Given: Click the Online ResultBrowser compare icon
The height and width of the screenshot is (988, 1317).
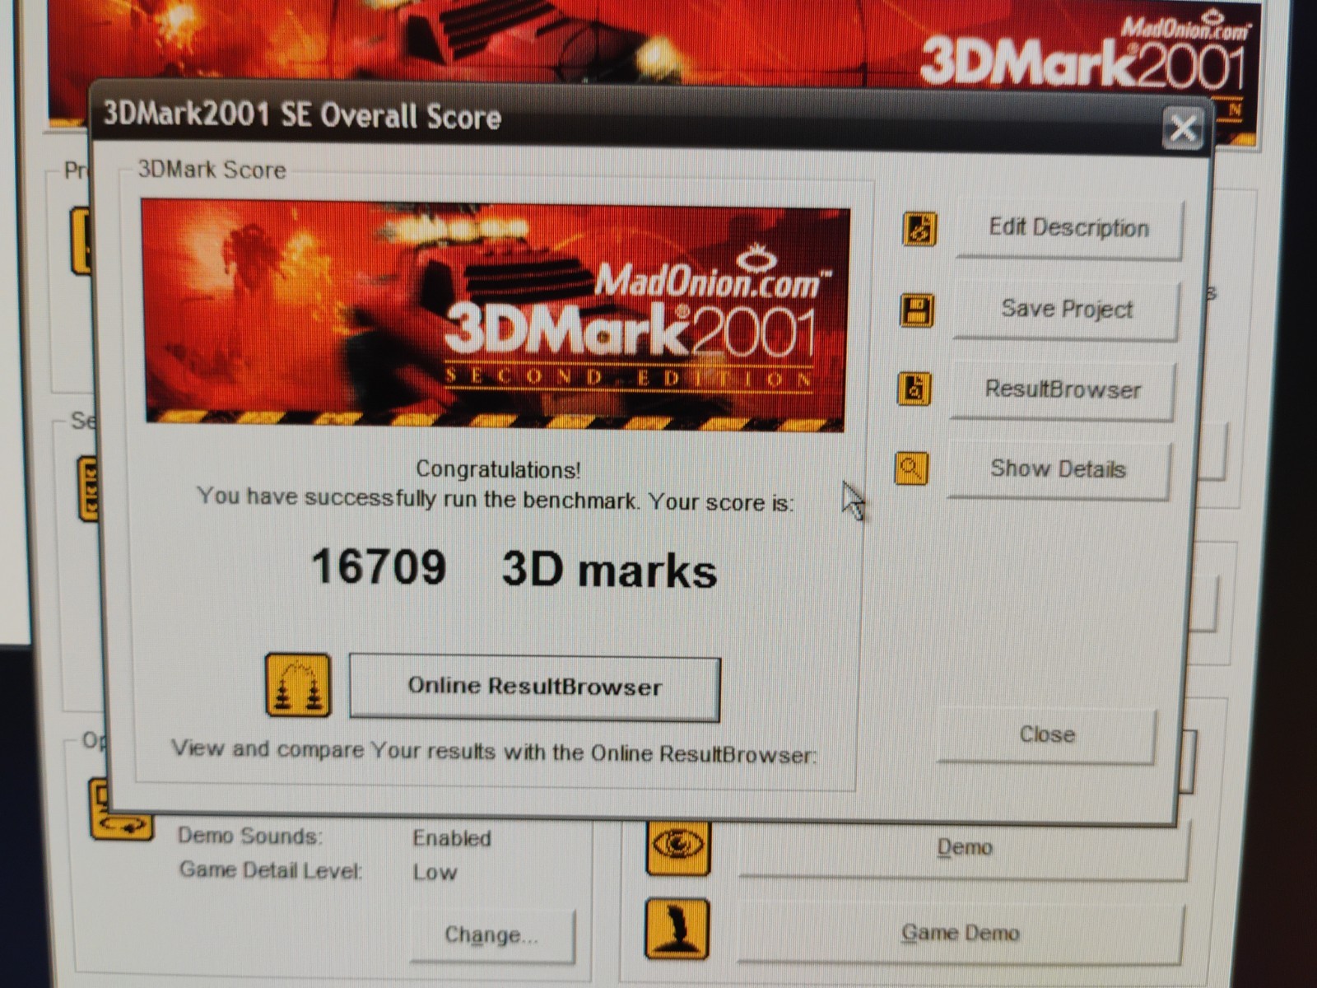Looking at the screenshot, I should coord(298,685).
